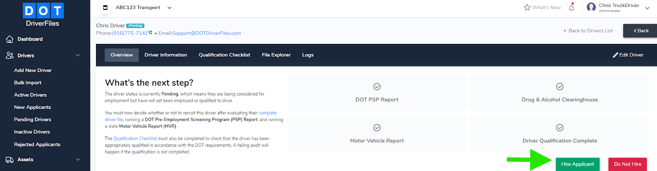The height and width of the screenshot is (171, 657).
Task: Click the green Hire Applicant button
Action: (578, 164)
